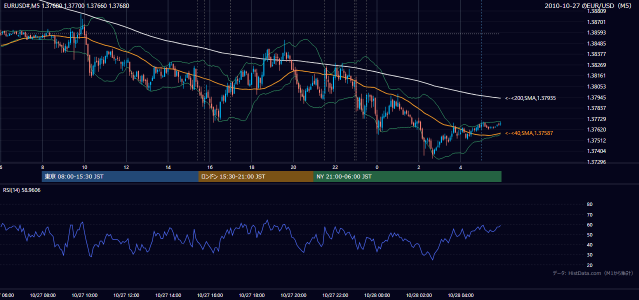The width and height of the screenshot is (639, 300).
Task: Click price level 1.37404 on the axis
Action: point(595,151)
